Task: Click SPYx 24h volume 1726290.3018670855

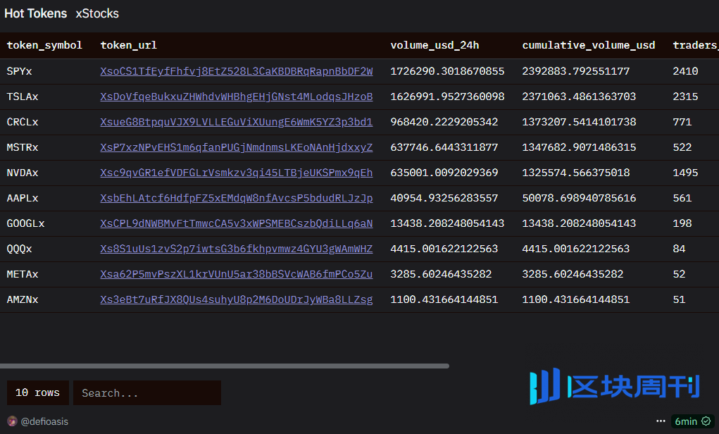Action: tap(447, 71)
